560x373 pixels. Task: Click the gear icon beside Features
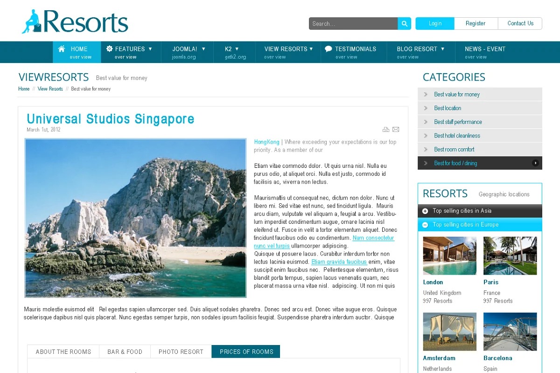tap(110, 48)
